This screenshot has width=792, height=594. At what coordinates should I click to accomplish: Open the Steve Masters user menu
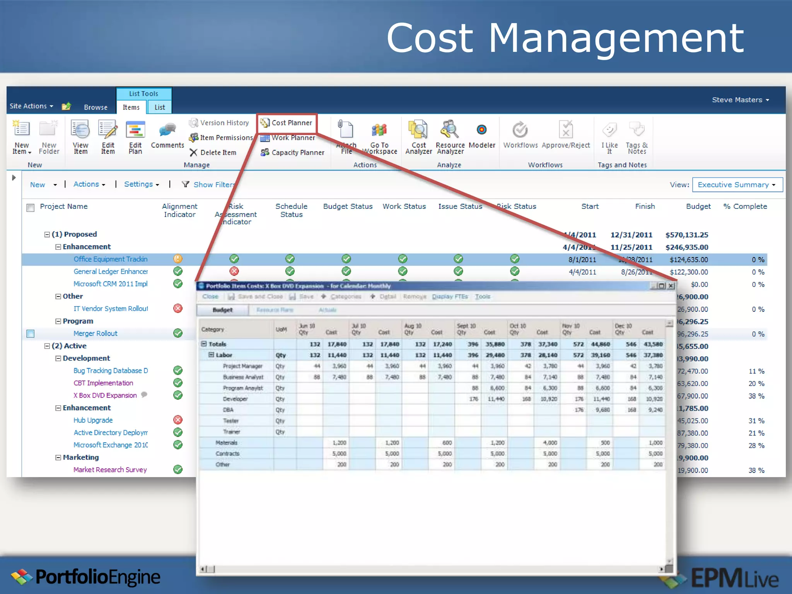point(740,100)
